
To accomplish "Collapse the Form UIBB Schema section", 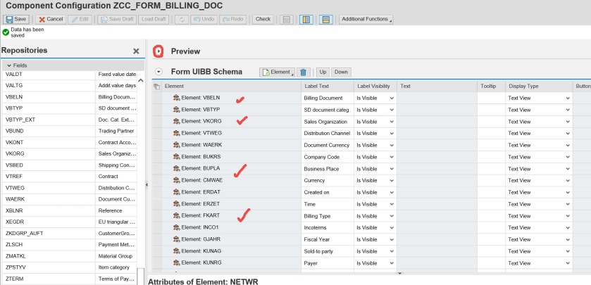I will [158, 72].
